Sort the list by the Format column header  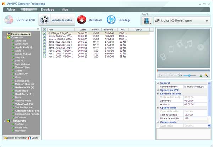tap(96, 29)
